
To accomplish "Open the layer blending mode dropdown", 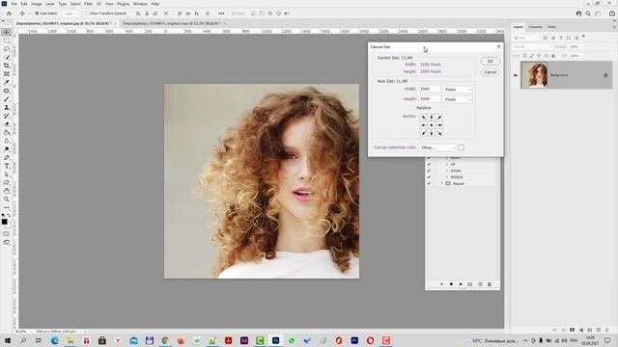I will [532, 47].
